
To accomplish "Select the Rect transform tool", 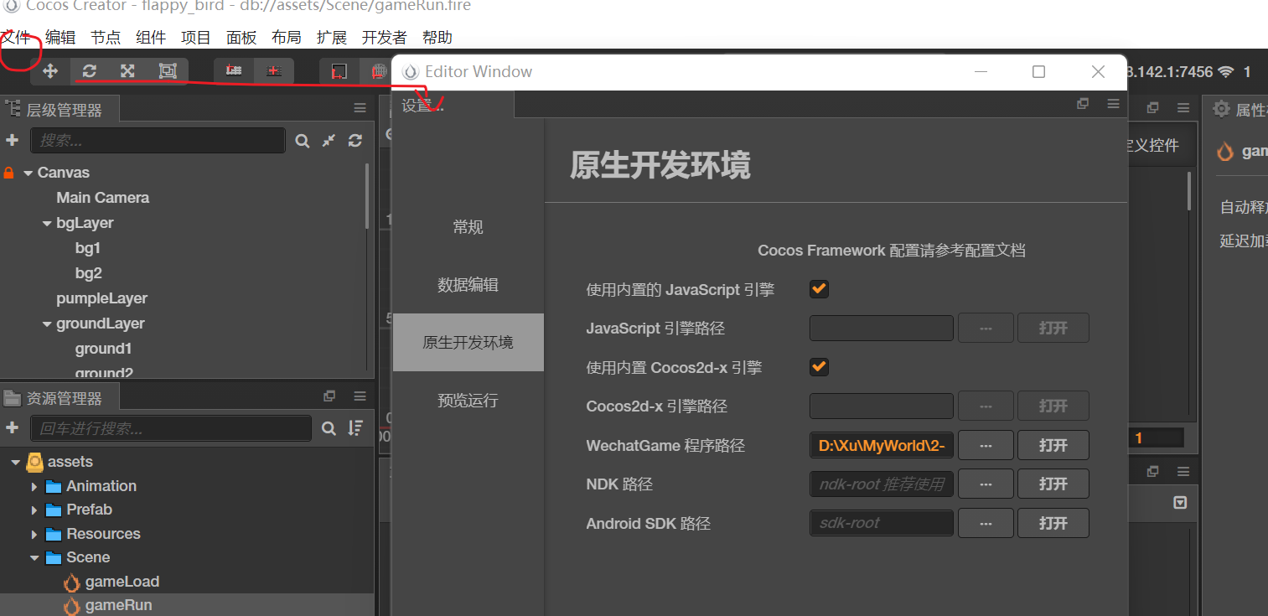I will [168, 71].
